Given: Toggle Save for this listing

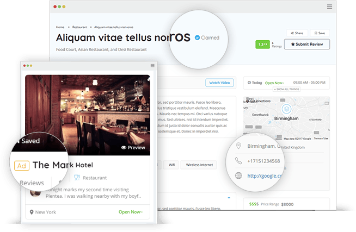Looking at the screenshot, I should 320,33.
